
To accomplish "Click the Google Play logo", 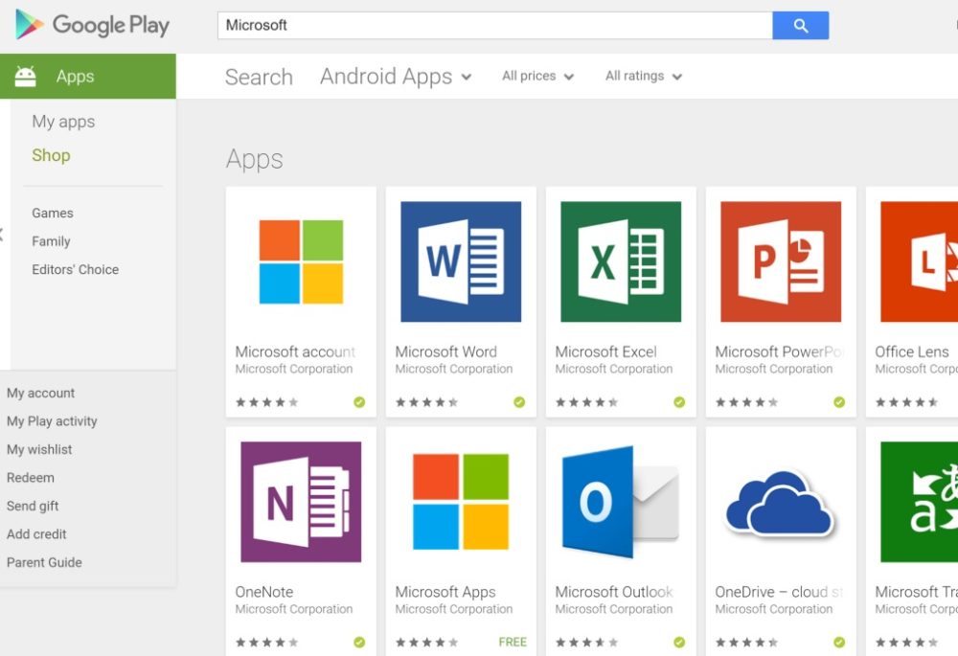I will pos(92,25).
